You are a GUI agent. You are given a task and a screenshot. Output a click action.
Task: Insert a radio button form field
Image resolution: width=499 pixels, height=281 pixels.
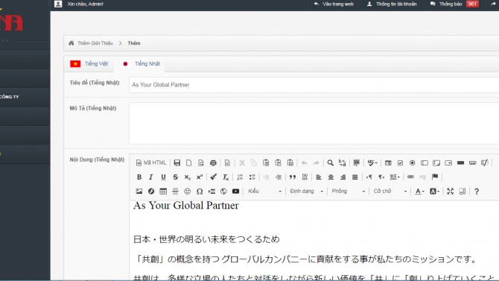[x=412, y=162]
